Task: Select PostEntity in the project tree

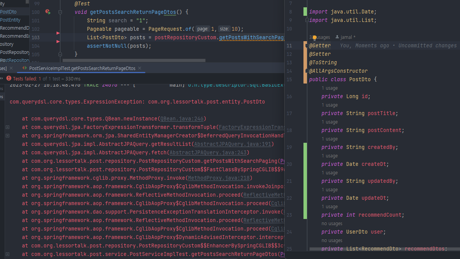Action: [10, 20]
